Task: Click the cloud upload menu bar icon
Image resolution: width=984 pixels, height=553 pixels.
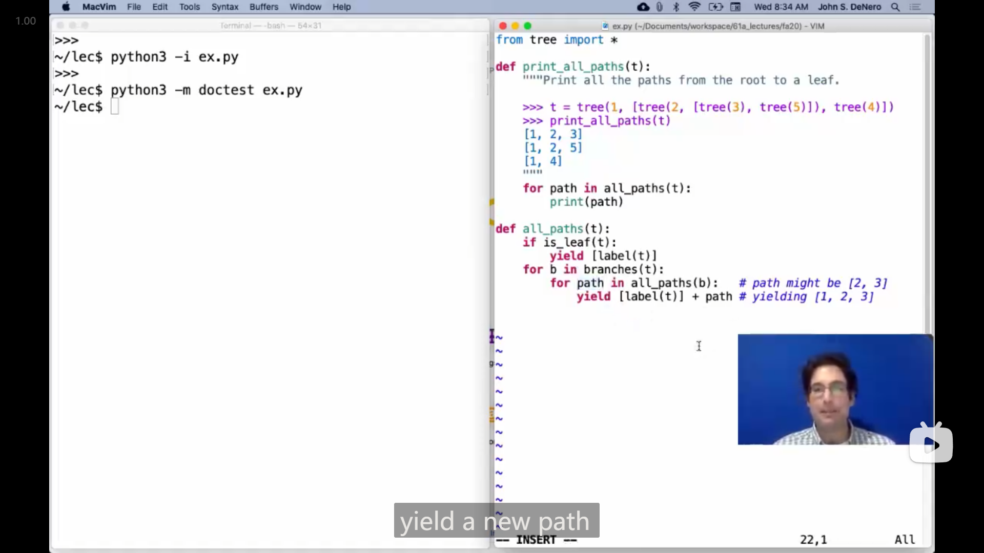Action: pyautogui.click(x=643, y=7)
